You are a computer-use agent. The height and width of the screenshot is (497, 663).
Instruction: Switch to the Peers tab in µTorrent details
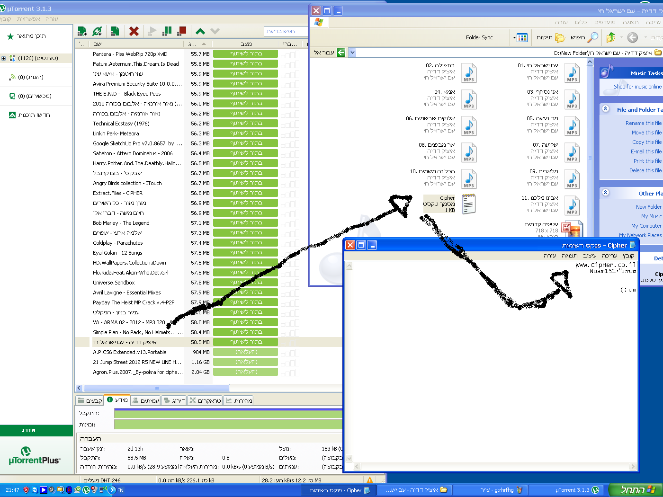[146, 400]
